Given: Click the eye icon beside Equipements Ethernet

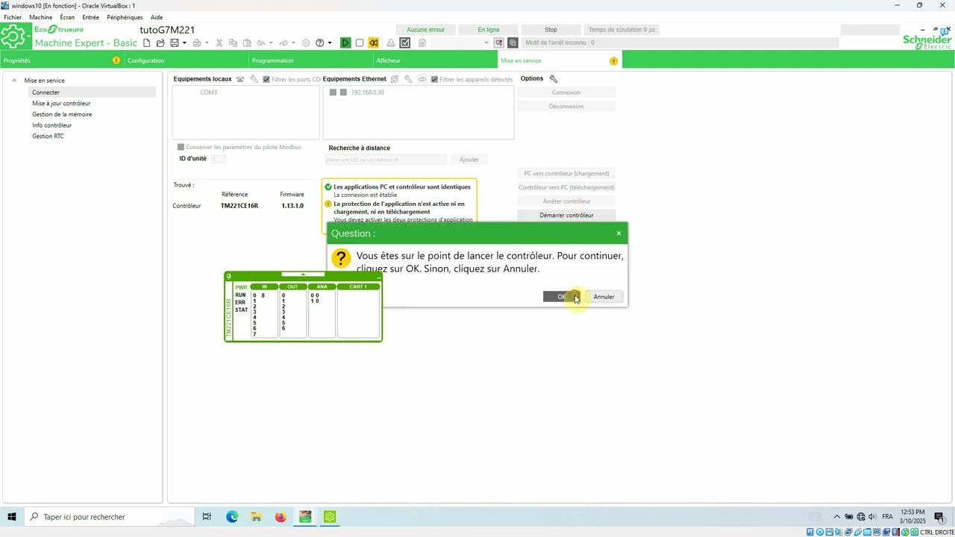Looking at the screenshot, I should click(422, 79).
